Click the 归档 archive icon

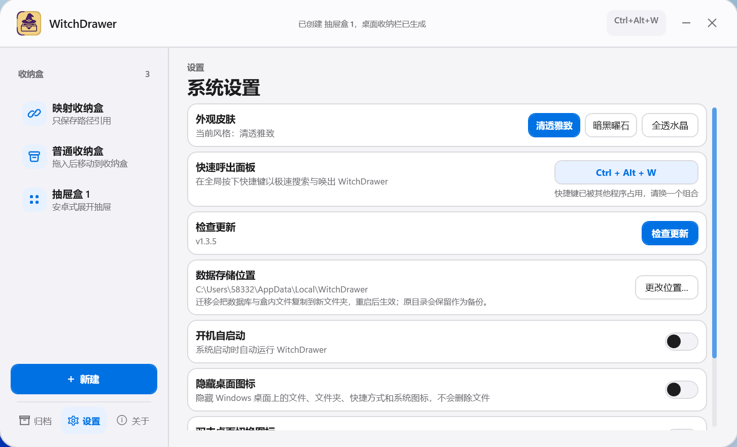point(24,420)
